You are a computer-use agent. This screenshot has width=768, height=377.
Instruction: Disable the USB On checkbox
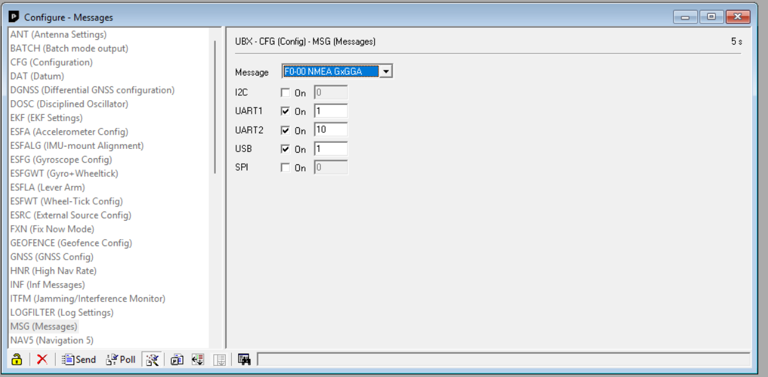285,149
